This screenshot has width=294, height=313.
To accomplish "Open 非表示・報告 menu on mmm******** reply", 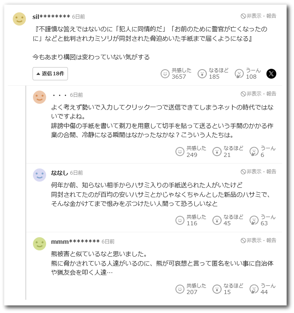I will pyautogui.click(x=259, y=241).
